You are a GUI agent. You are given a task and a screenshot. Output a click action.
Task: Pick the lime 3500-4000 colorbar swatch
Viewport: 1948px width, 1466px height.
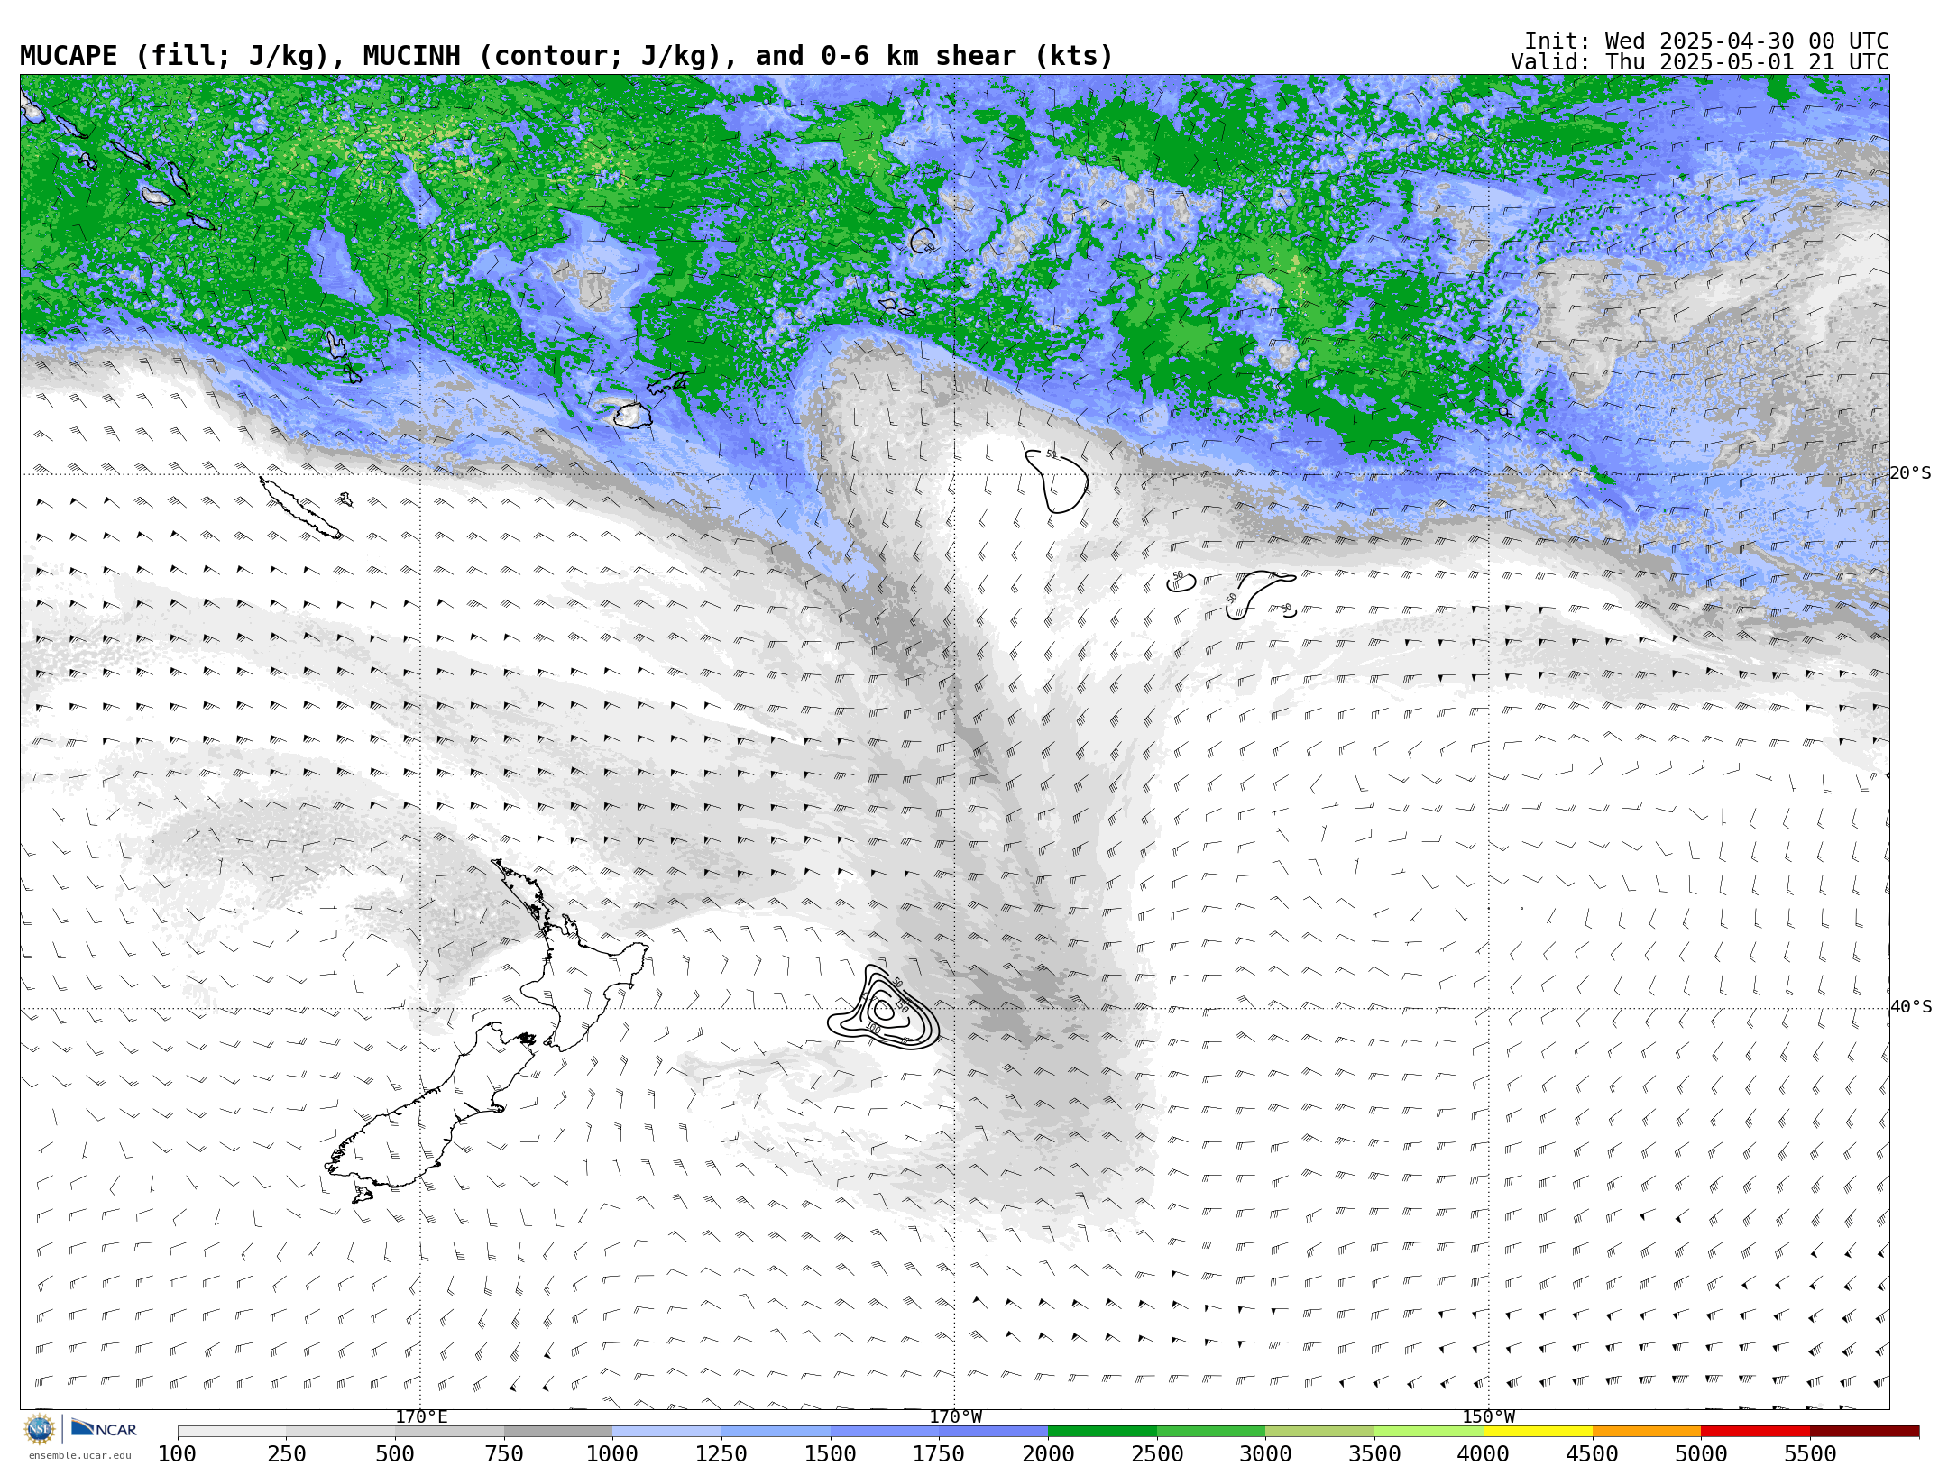tap(1429, 1431)
